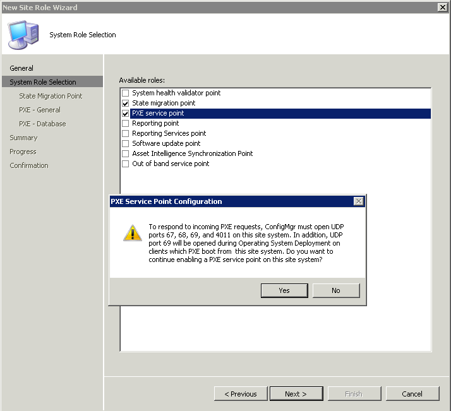Select 'Reporting point' row text

(x=155, y=123)
